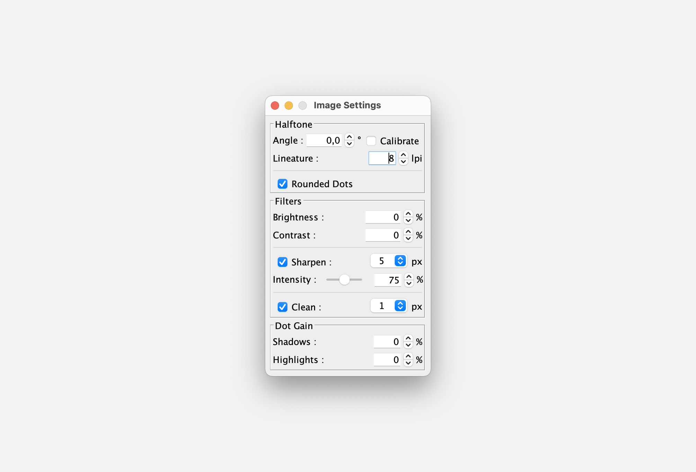The image size is (696, 472).
Task: Click the Highlights percentage input field
Action: 387,360
